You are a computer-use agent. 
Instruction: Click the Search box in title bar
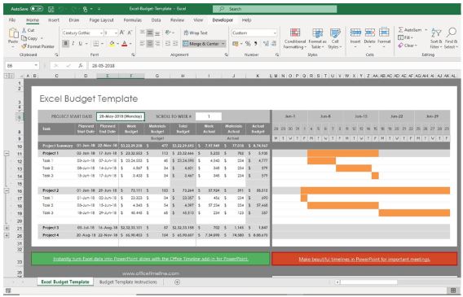(275, 9)
